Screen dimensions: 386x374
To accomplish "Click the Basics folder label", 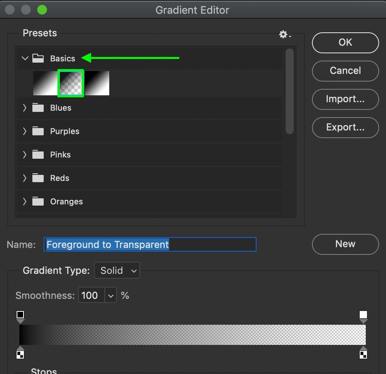I will [63, 59].
